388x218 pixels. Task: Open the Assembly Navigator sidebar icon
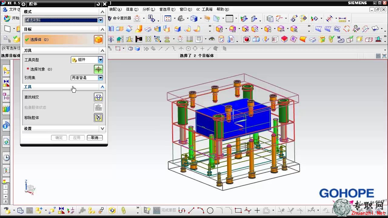6,71
